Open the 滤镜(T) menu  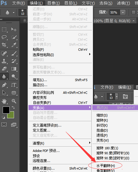tap(123, 3)
